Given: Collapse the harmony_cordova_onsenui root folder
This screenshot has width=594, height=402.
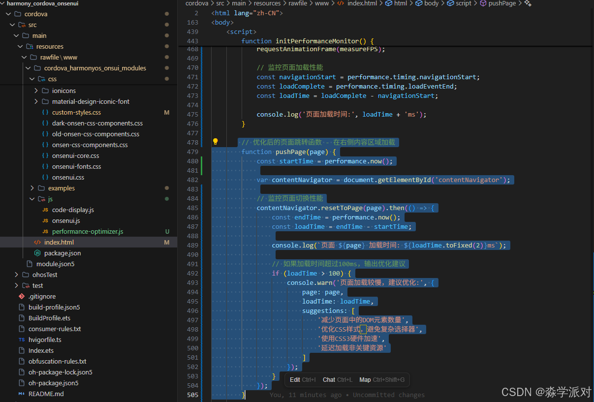Looking at the screenshot, I should pos(3,3).
